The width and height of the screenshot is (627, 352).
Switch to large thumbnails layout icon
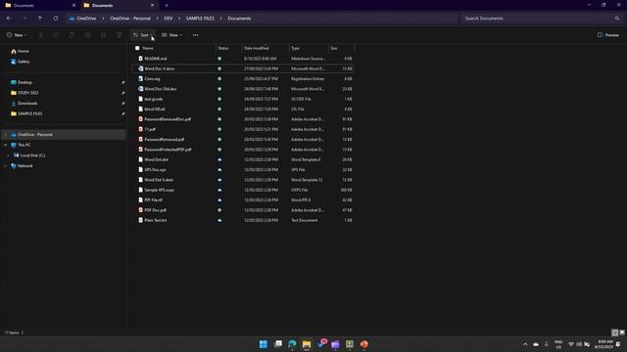click(x=622, y=332)
